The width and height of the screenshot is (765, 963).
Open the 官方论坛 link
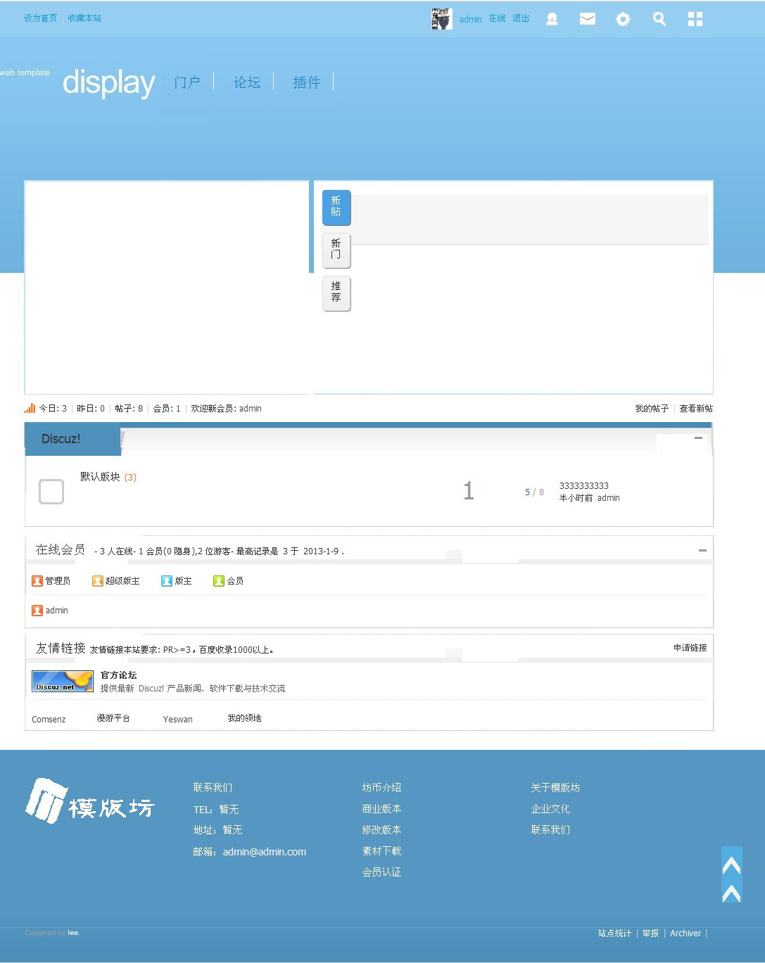pos(118,675)
